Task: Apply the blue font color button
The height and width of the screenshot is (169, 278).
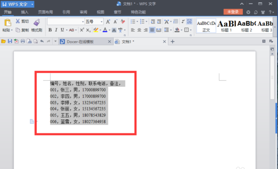Action: click(x=105, y=30)
